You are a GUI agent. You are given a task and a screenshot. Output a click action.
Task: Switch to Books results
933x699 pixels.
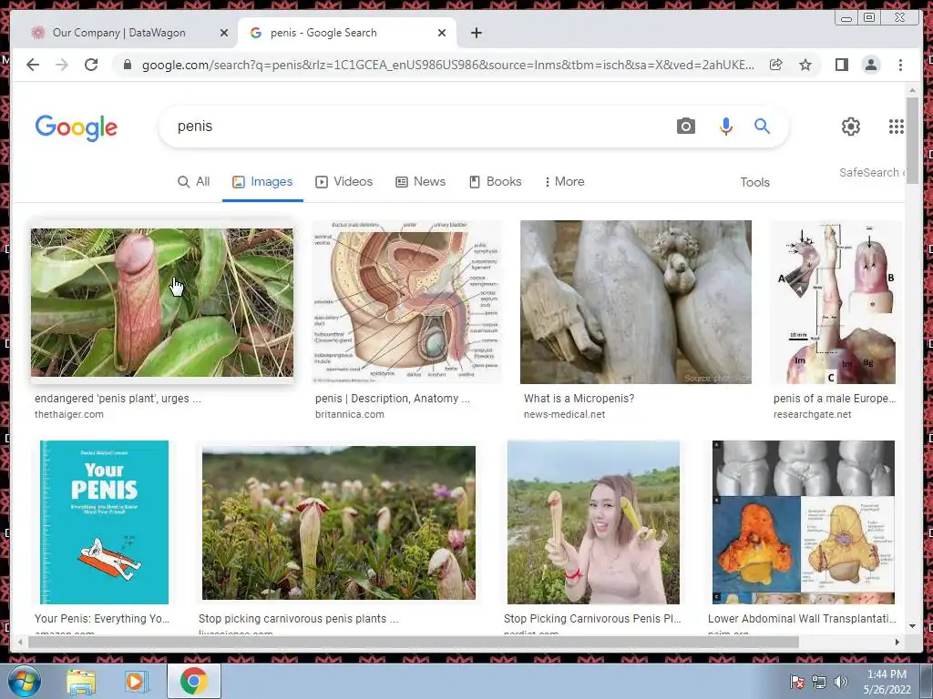pos(495,182)
